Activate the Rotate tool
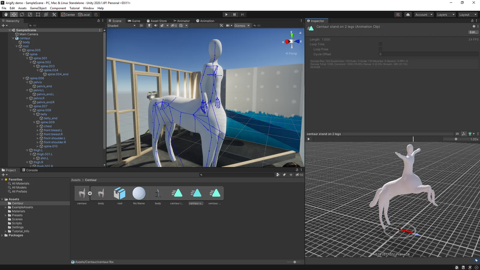480x270 pixels. [x=22, y=14]
